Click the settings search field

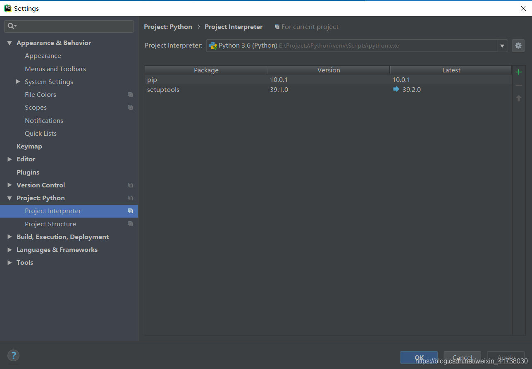point(69,26)
